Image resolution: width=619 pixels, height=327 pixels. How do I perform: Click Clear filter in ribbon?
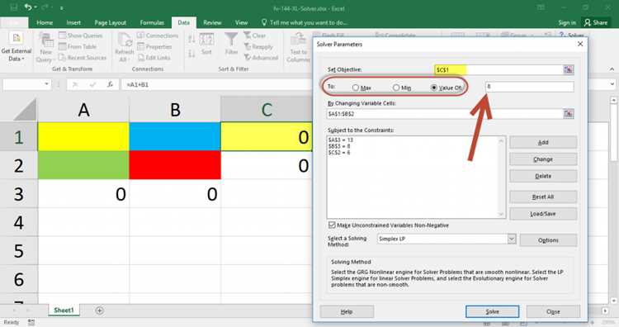[x=255, y=36]
